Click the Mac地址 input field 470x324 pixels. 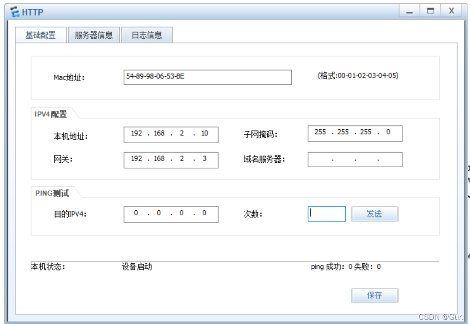click(207, 78)
